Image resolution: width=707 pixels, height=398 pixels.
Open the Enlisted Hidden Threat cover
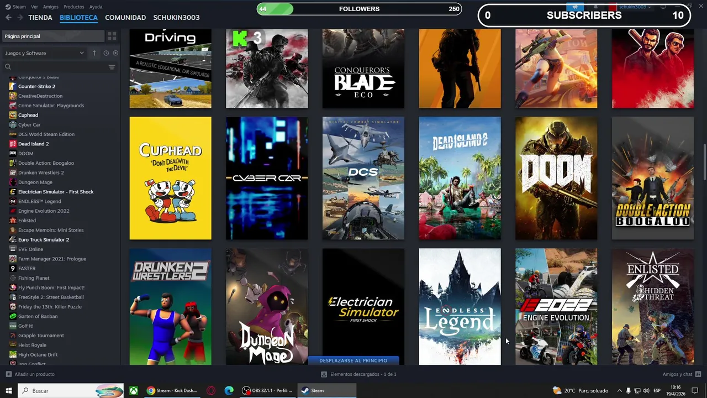pos(653,307)
